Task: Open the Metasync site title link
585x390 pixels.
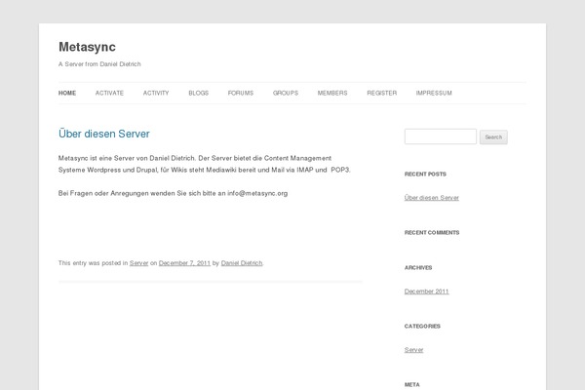Action: tap(87, 47)
